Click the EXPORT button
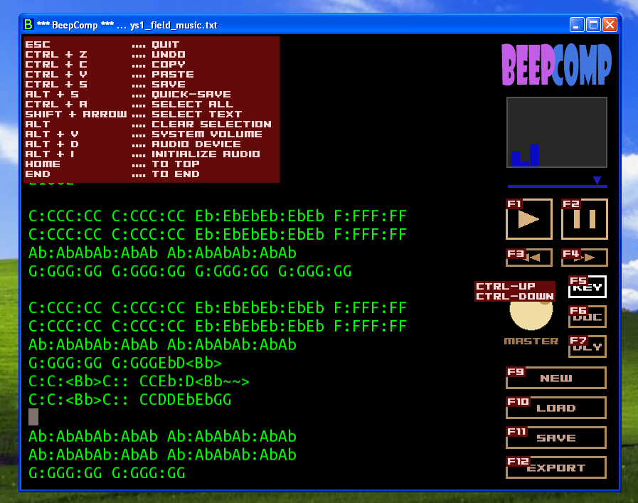The width and height of the screenshot is (638, 503). [556, 468]
